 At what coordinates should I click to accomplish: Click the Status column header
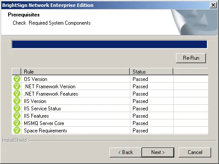pos(152,72)
